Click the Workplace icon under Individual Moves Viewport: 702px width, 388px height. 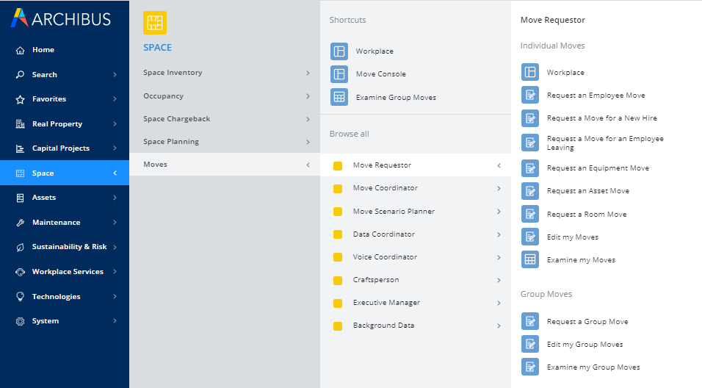coord(530,72)
